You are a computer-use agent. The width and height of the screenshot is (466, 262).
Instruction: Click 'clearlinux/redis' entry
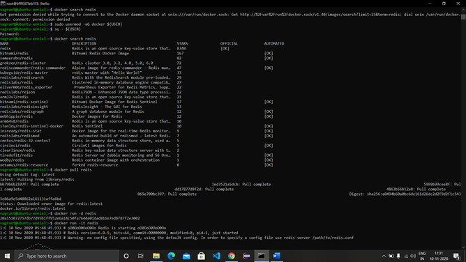tap(17, 150)
